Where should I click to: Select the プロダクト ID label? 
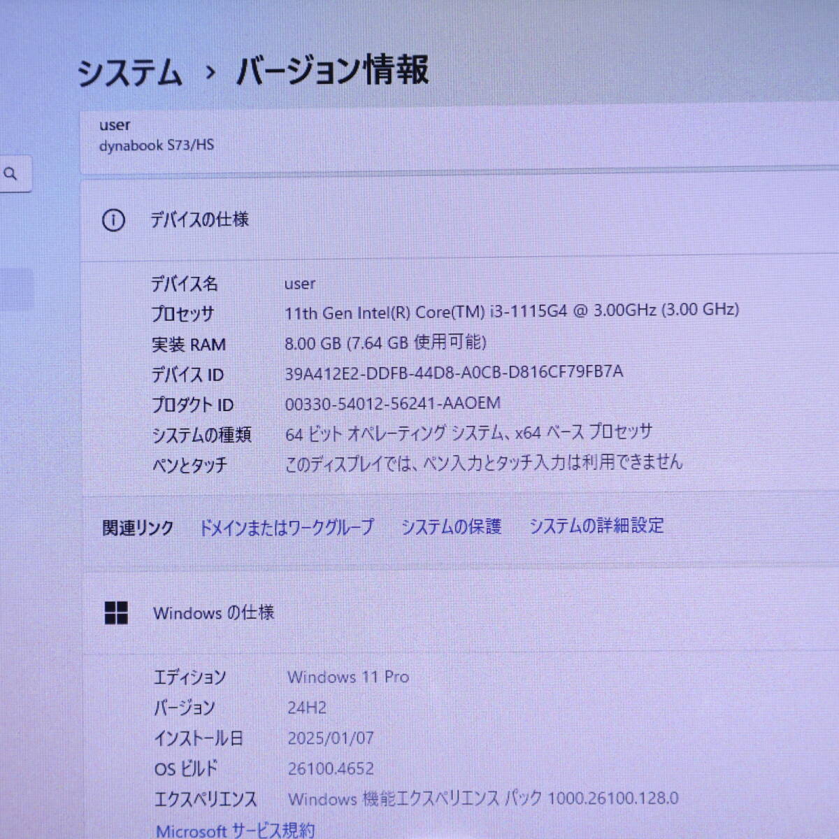click(193, 405)
